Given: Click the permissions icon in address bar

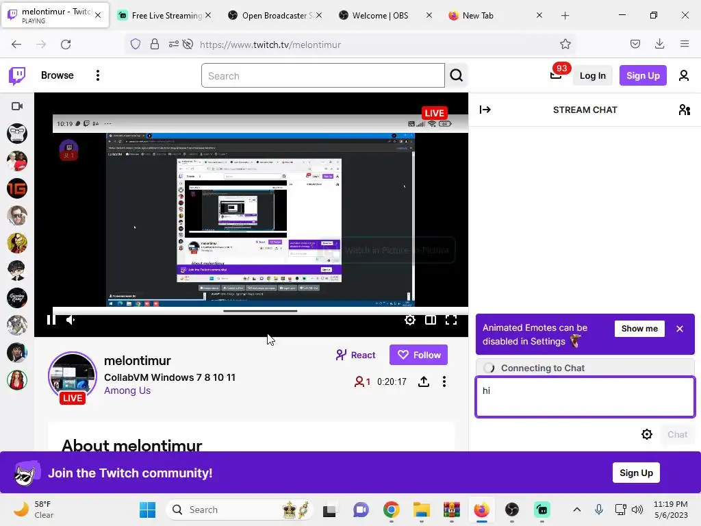Looking at the screenshot, I should click(x=173, y=44).
